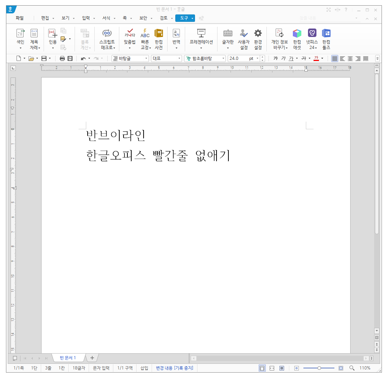Add a new document tab with plus
Viewport: 390px width, 380px height.
click(x=92, y=358)
